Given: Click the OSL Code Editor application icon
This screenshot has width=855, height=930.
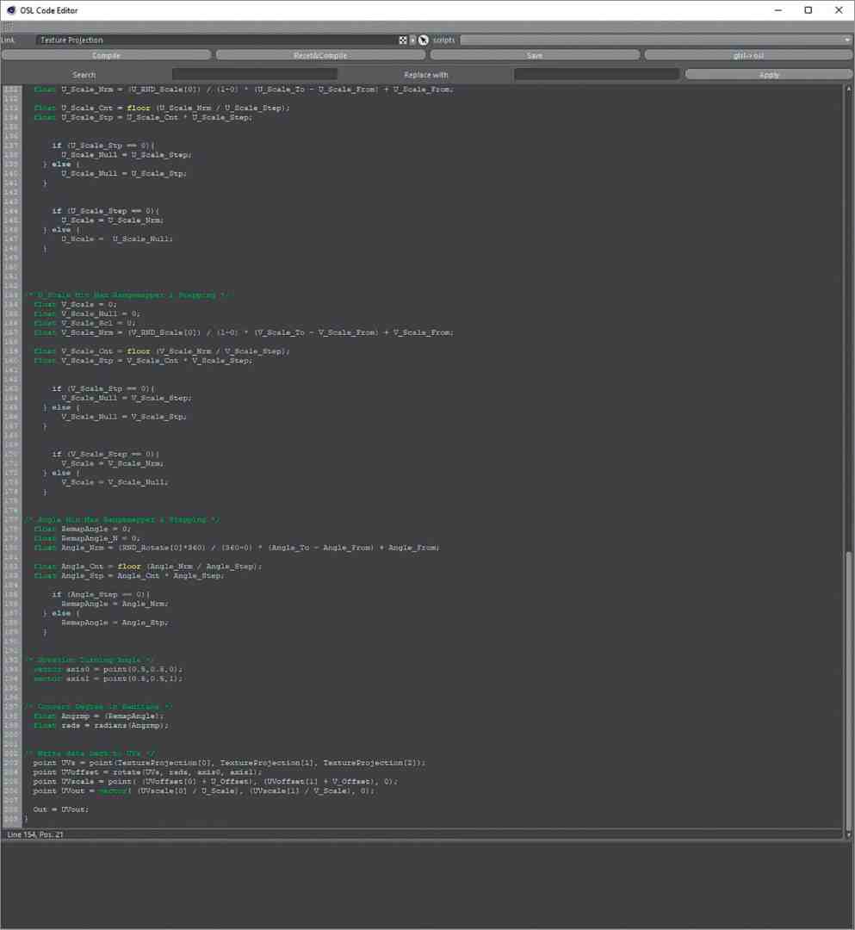Looking at the screenshot, I should point(9,9).
